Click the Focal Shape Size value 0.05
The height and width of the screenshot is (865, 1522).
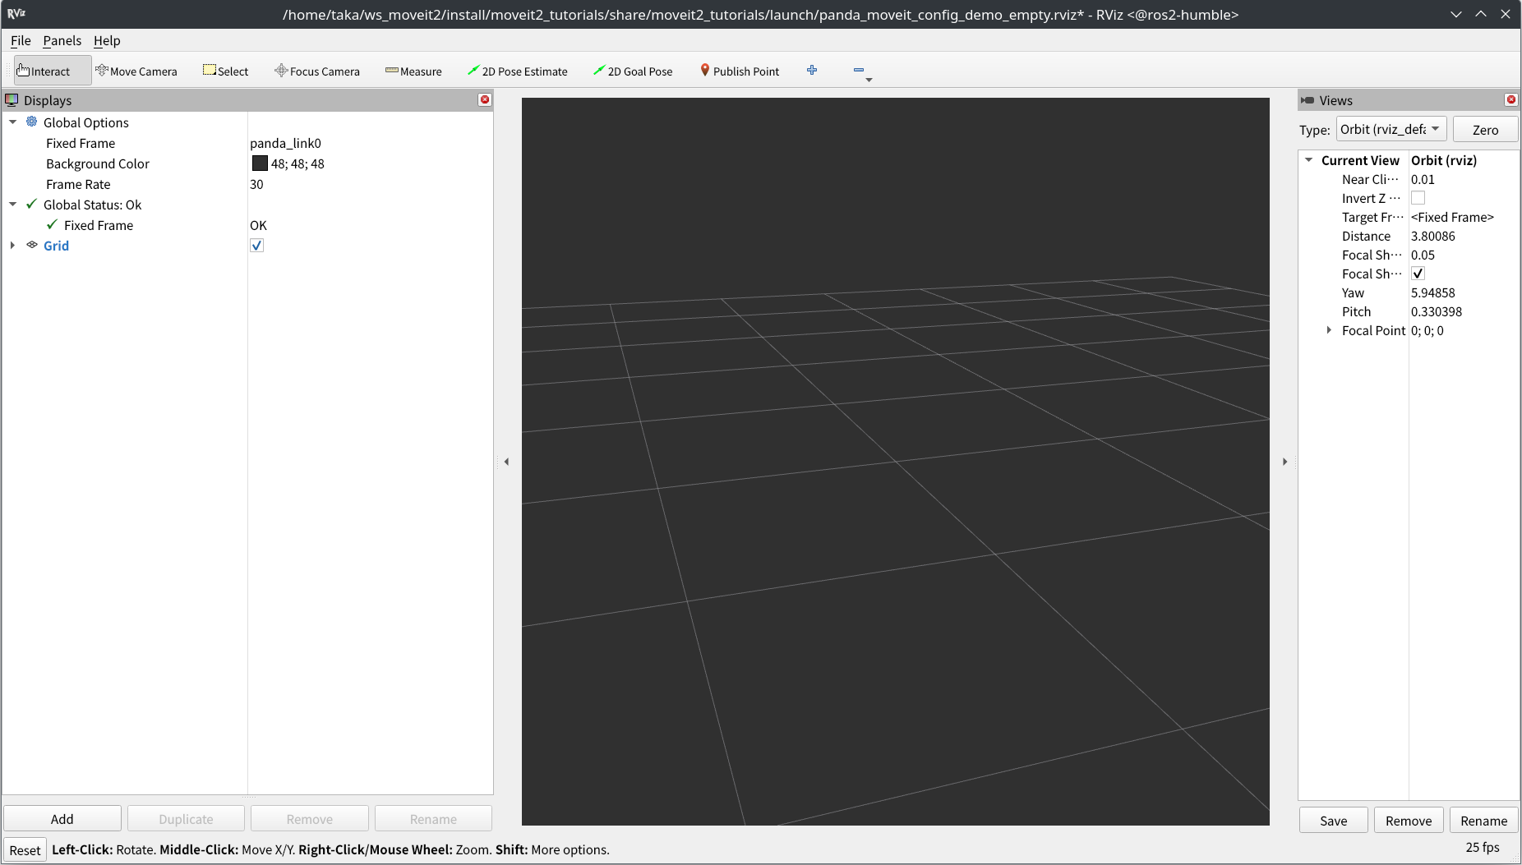[x=1423, y=255]
